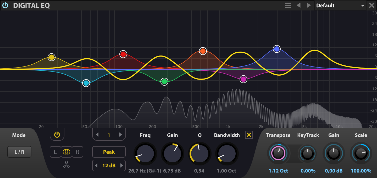Go to next preset with right arrow
The height and width of the screenshot is (178, 377).
pos(309,5)
